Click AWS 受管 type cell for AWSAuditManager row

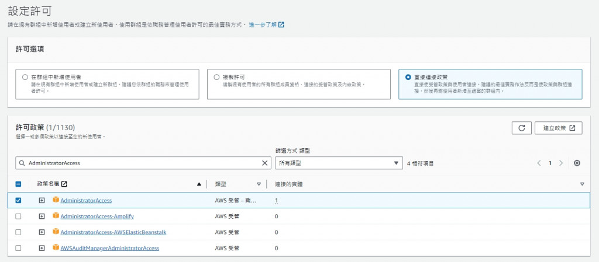pyautogui.click(x=228, y=249)
